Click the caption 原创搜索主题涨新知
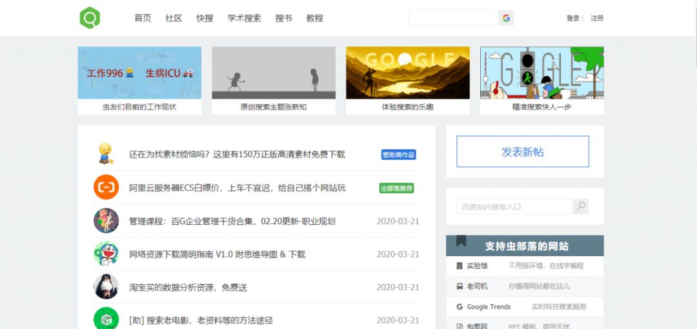 (274, 107)
